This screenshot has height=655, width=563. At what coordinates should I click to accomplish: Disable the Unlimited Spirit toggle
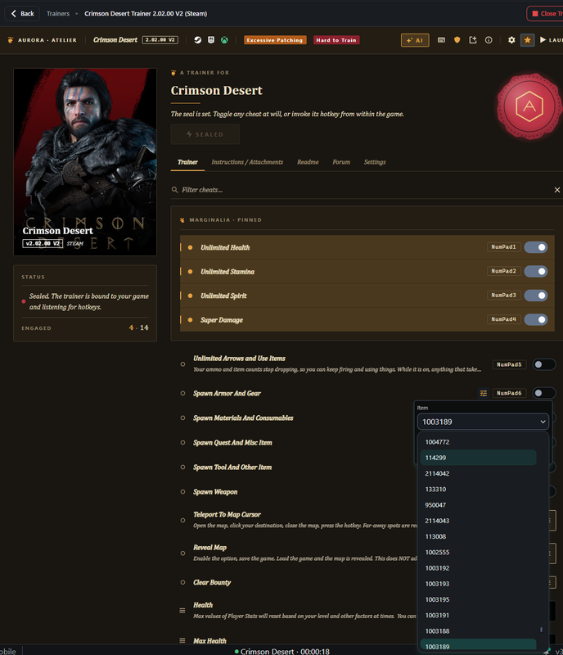536,296
